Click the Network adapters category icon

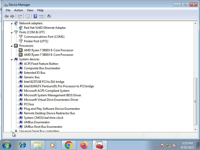16,23
